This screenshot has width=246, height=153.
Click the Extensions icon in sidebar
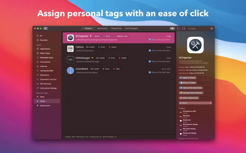point(38,75)
